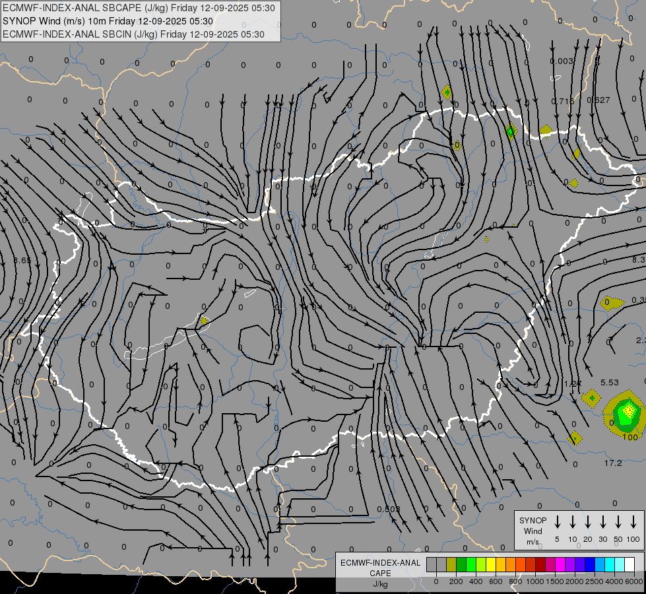Click the wind arrow above the 50 m/s label
The width and height of the screenshot is (646, 594).
point(618,522)
